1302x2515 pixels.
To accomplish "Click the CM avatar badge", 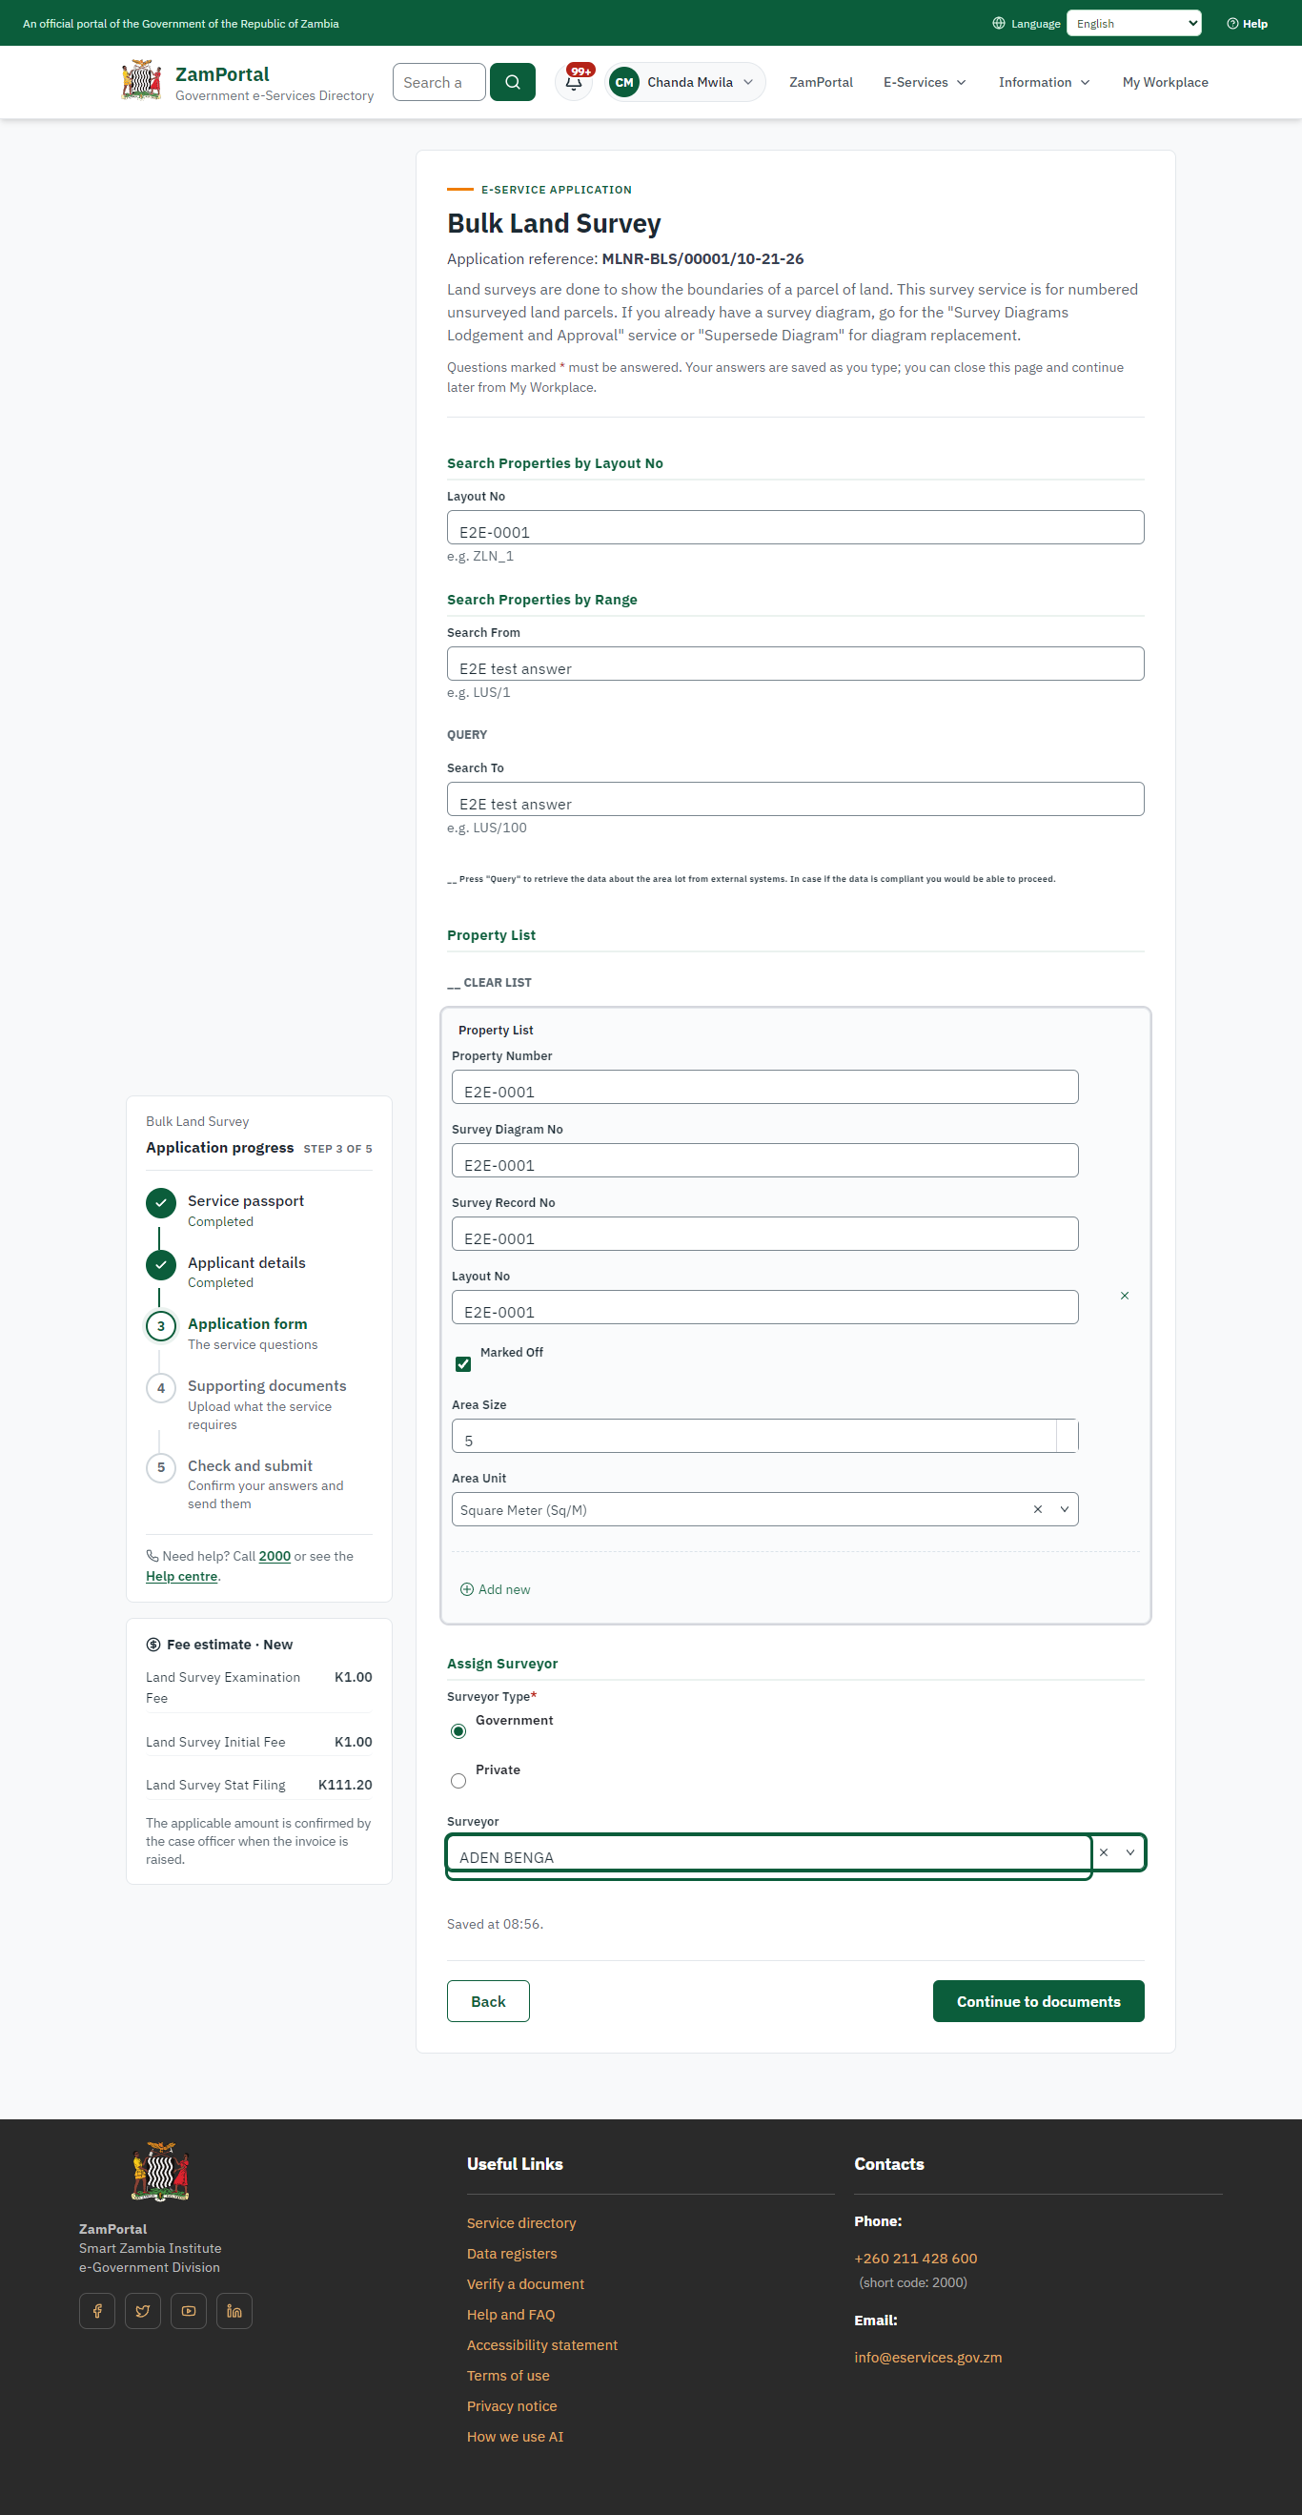I will tap(624, 82).
